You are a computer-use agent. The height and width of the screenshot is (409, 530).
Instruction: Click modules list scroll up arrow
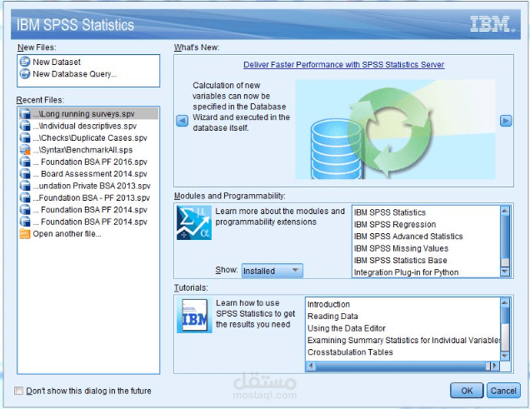505,211
